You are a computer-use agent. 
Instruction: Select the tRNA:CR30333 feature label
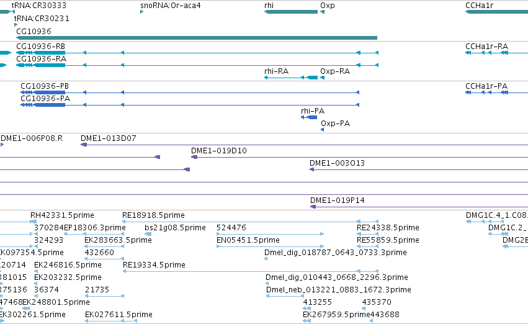point(39,6)
